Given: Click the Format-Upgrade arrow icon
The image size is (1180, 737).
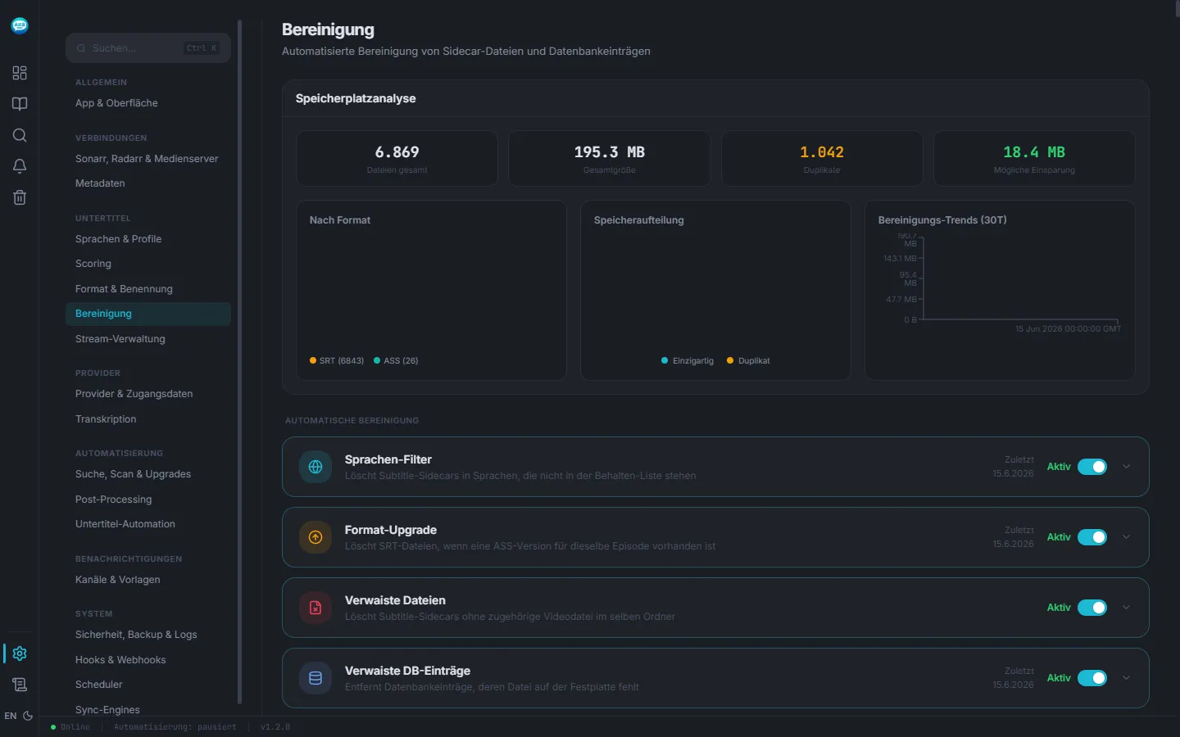Looking at the screenshot, I should click(x=315, y=537).
